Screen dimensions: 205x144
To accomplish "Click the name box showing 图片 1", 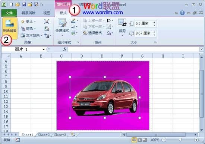I will click(x=22, y=49).
